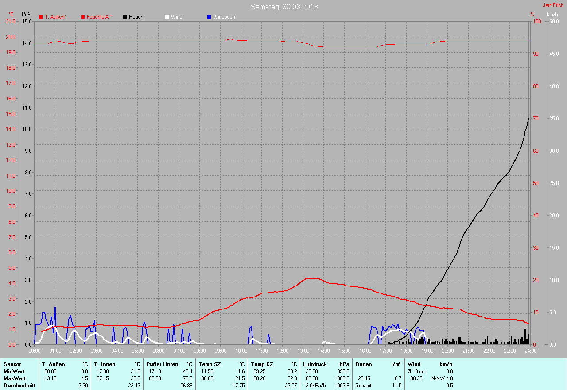This screenshot has width=567, height=390.
Task: Click the T. Außen average value 2.30
Action: pyautogui.click(x=83, y=386)
